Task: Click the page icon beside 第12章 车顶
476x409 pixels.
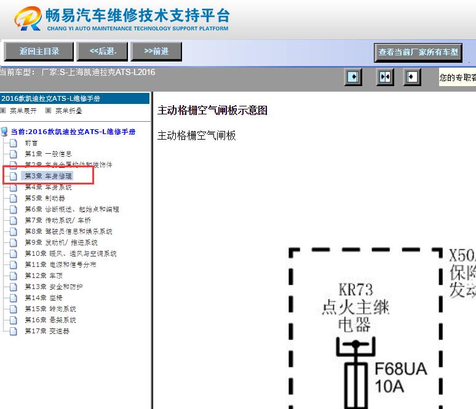Action: [x=14, y=276]
